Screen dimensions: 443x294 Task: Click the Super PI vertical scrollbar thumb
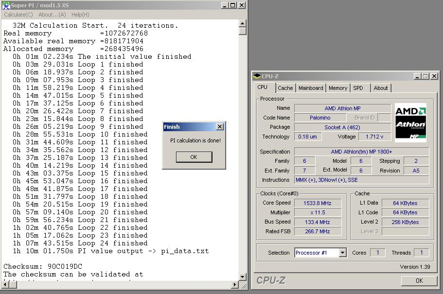pos(242,31)
